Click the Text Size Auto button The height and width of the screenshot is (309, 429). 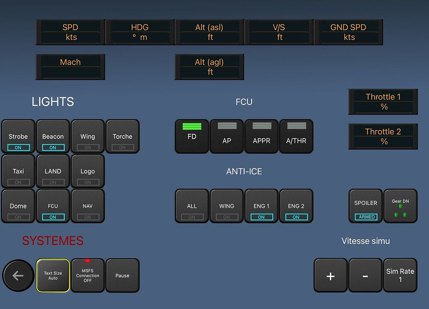[53, 275]
